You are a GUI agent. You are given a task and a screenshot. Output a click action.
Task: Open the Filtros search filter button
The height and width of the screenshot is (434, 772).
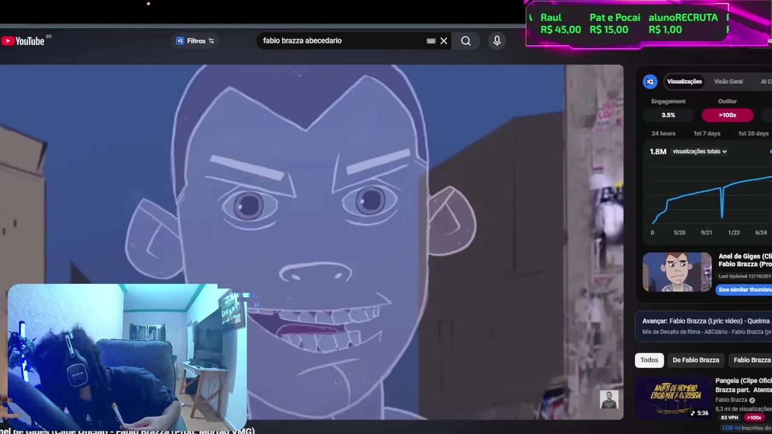coord(195,41)
